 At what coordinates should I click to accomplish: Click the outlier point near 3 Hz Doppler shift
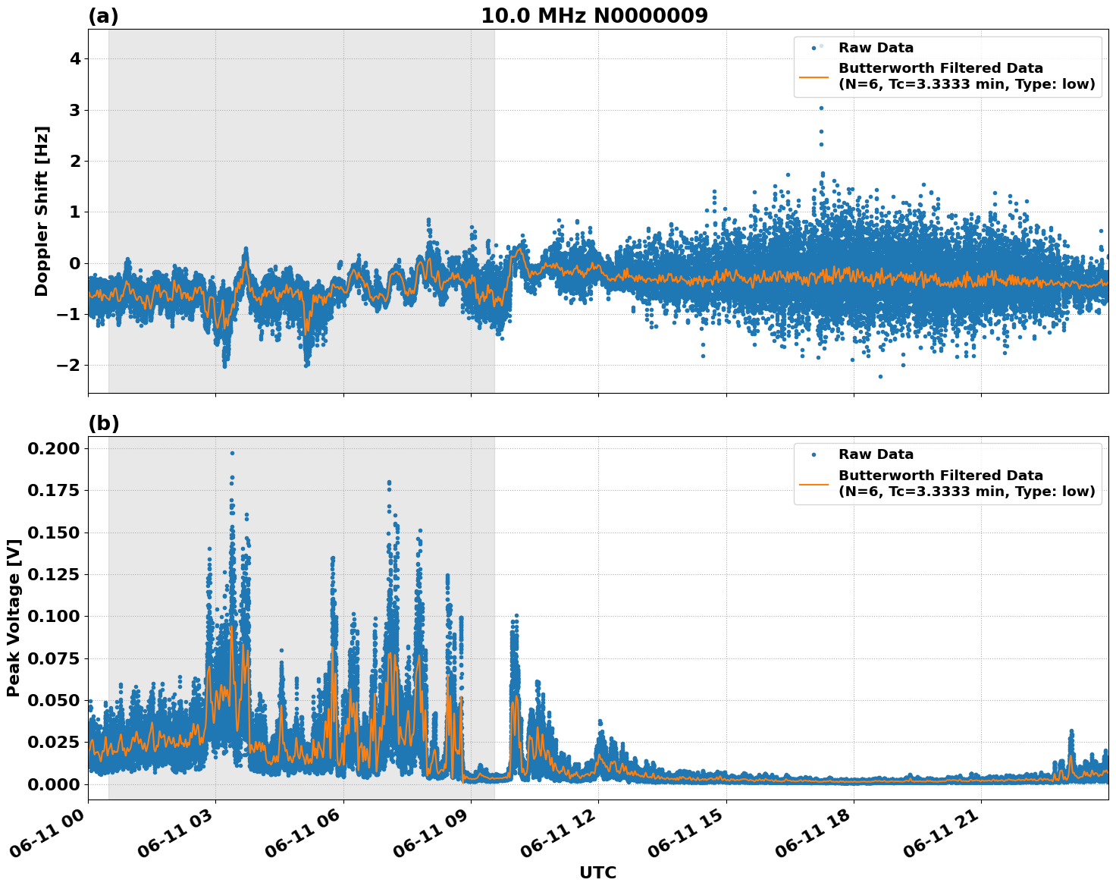[821, 108]
